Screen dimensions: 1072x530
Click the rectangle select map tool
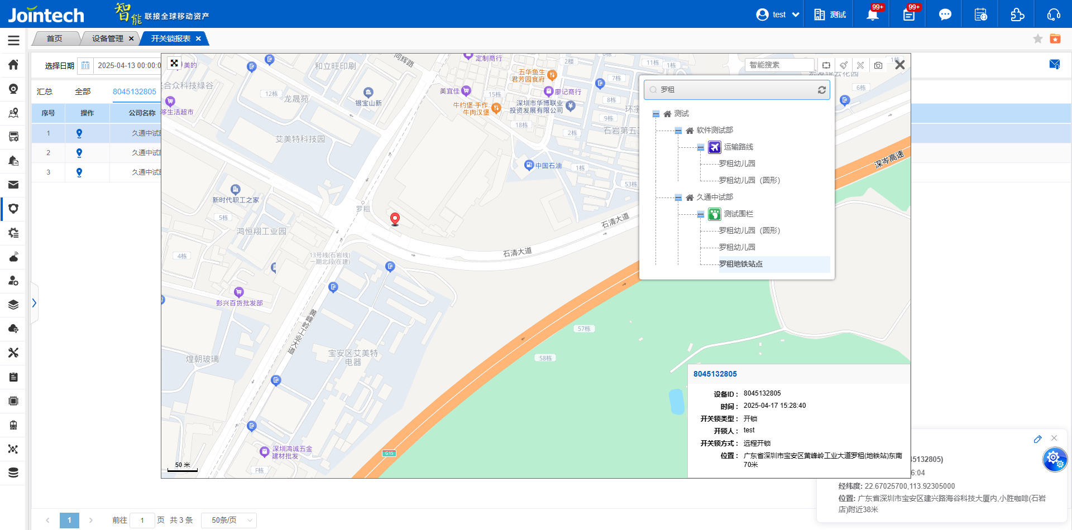pos(826,65)
